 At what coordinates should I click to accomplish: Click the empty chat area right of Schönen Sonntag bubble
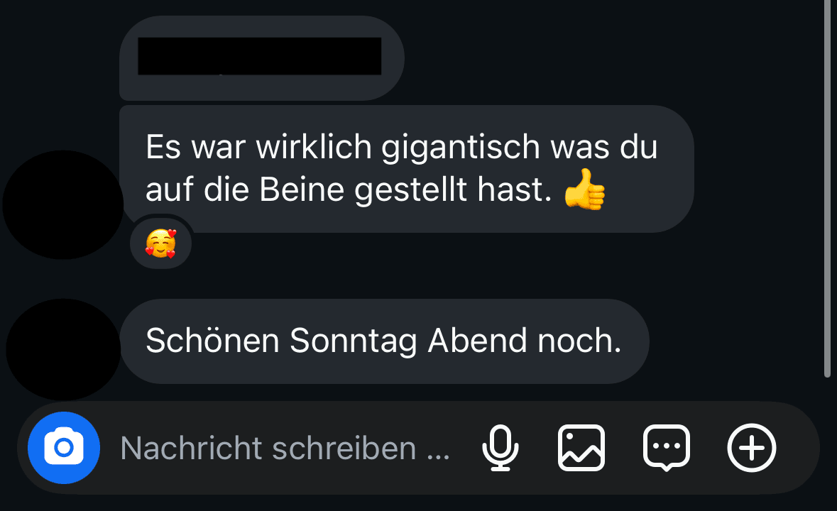point(735,341)
